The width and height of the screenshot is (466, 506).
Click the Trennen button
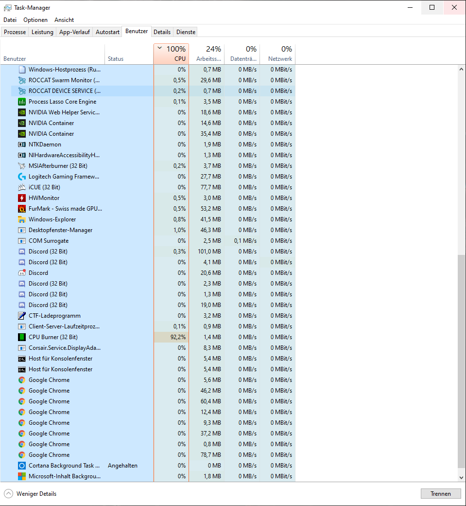point(441,494)
